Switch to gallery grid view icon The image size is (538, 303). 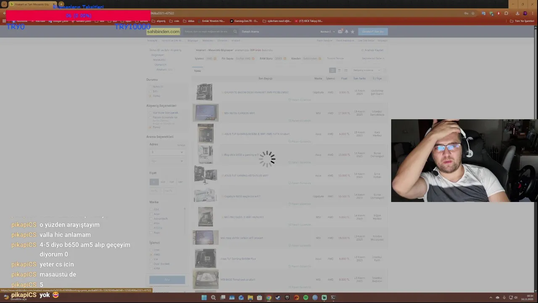pos(346,70)
